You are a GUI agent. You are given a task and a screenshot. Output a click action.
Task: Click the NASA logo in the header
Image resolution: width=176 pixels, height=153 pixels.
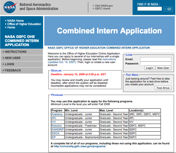tap(10, 7)
